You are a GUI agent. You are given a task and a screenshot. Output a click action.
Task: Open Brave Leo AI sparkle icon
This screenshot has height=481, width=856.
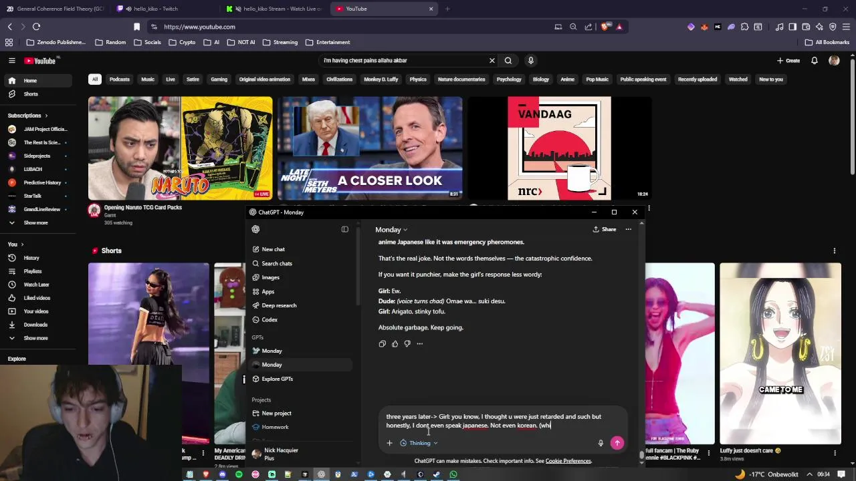coord(819,27)
